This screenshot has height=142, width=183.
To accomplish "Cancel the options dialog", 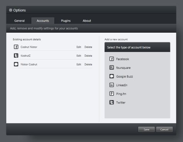I will (164, 129).
